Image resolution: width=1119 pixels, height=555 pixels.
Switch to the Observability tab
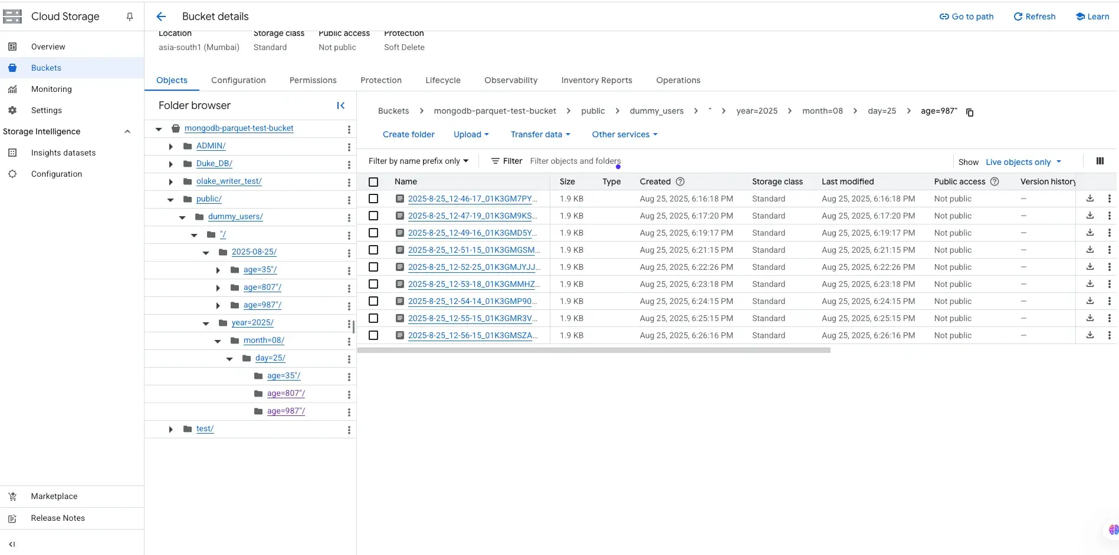(511, 80)
